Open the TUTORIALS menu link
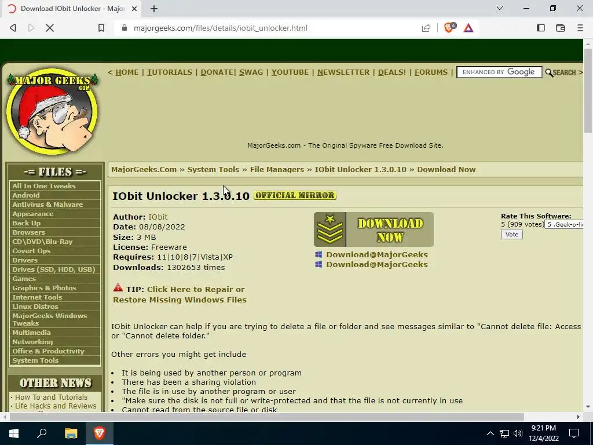Viewport: 593px width, 445px height. point(170,72)
